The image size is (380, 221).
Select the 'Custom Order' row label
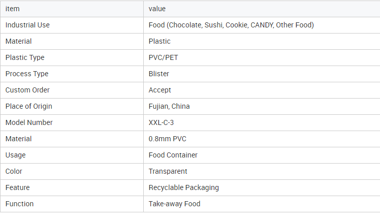(x=27, y=90)
